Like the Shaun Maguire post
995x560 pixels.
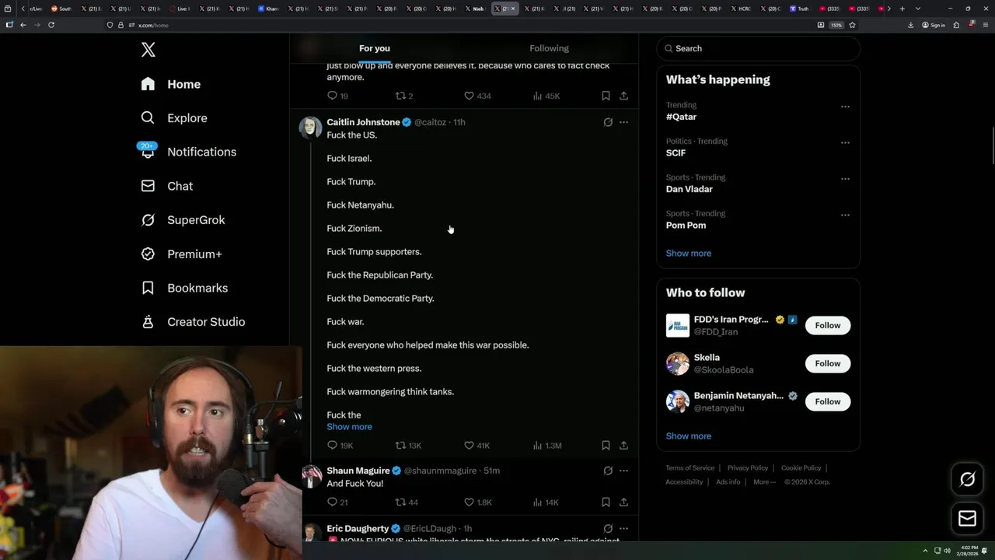point(477,502)
